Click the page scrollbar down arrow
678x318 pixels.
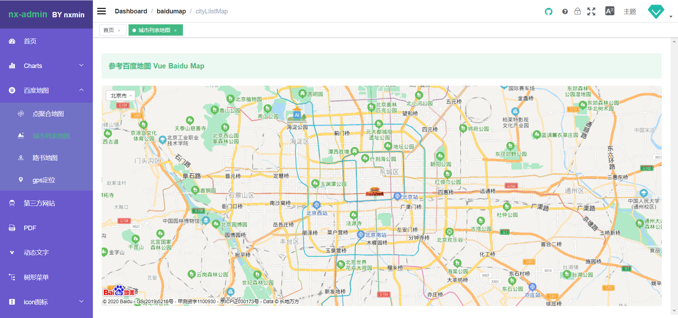point(674,311)
